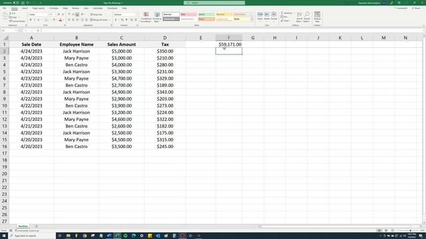The height and width of the screenshot is (239, 426).
Task: Apply the Bad cell style
Action: point(188,15)
